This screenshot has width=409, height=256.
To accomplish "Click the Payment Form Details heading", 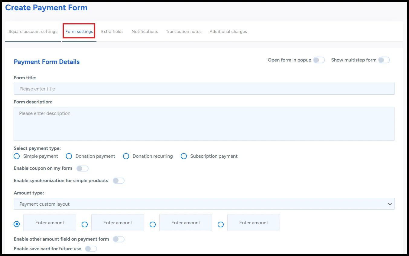I will click(x=47, y=62).
